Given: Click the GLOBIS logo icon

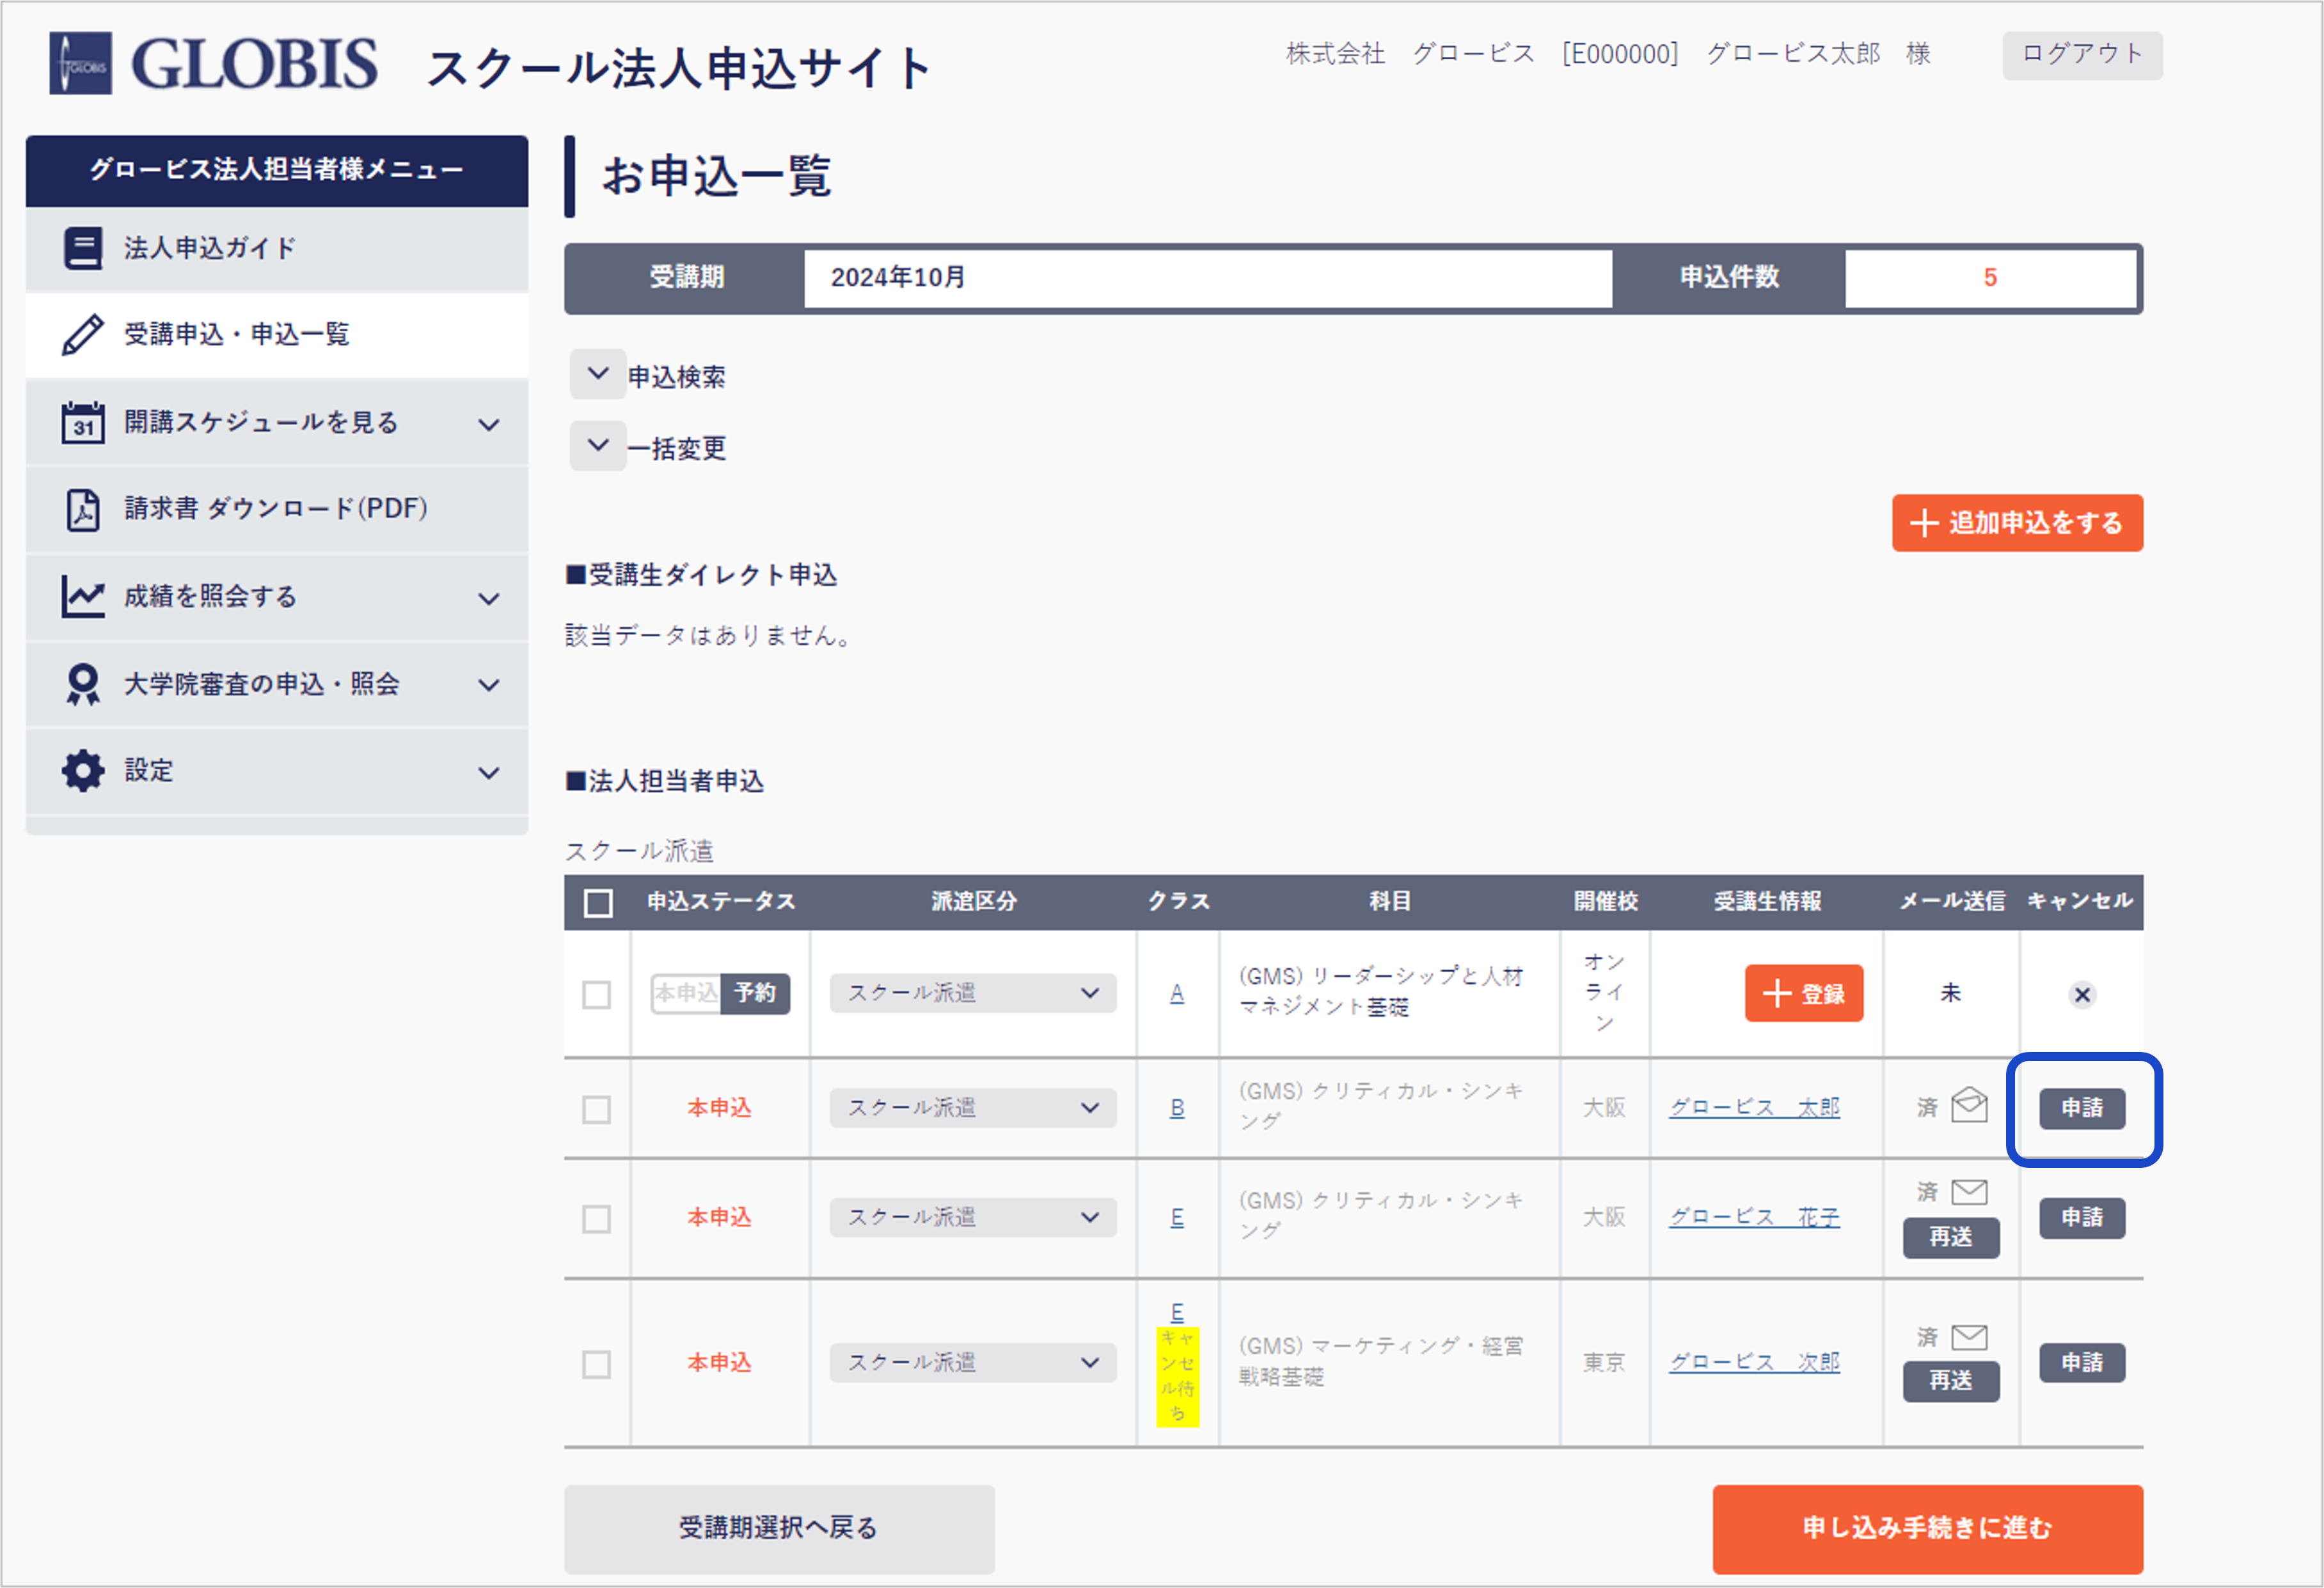Looking at the screenshot, I should [x=80, y=63].
